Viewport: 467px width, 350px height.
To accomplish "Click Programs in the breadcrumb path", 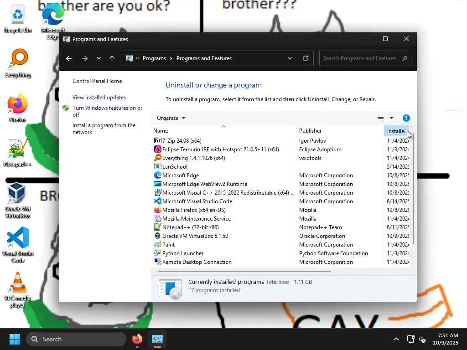I will click(x=154, y=58).
